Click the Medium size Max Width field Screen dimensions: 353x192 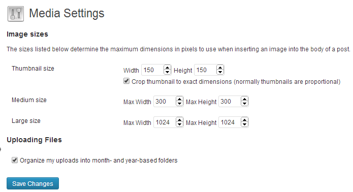[169, 101]
